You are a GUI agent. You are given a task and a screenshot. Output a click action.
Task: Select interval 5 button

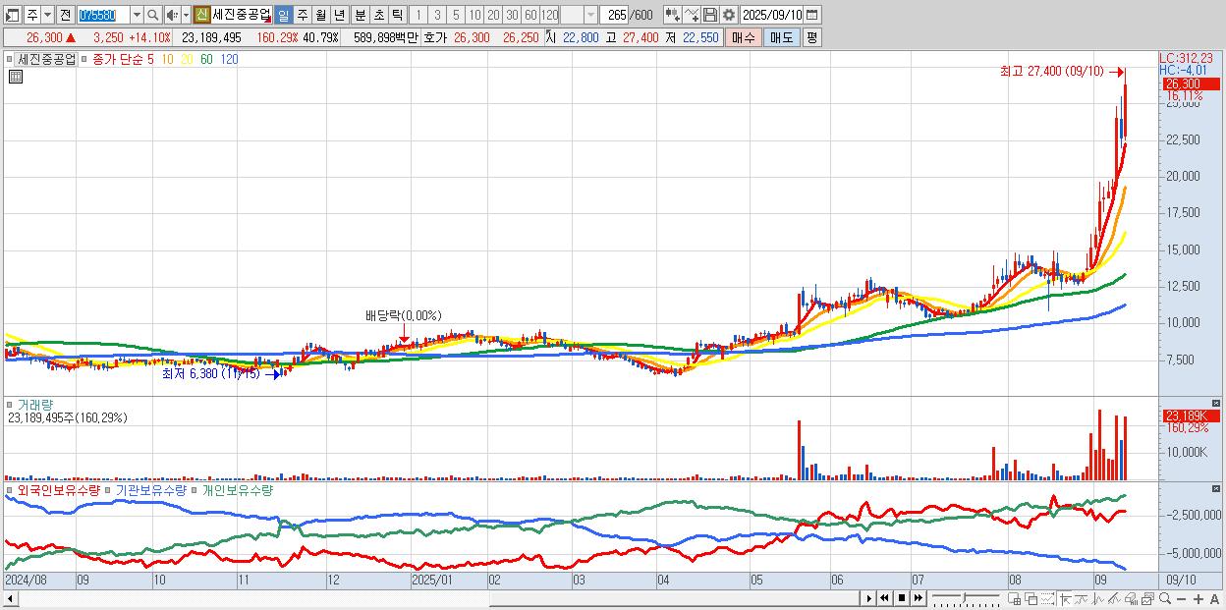pyautogui.click(x=456, y=15)
